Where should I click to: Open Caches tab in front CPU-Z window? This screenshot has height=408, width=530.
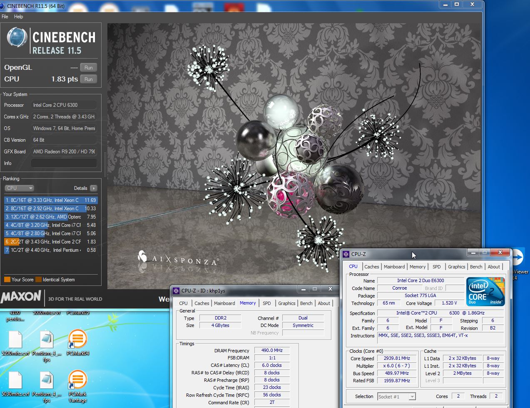tap(372, 267)
